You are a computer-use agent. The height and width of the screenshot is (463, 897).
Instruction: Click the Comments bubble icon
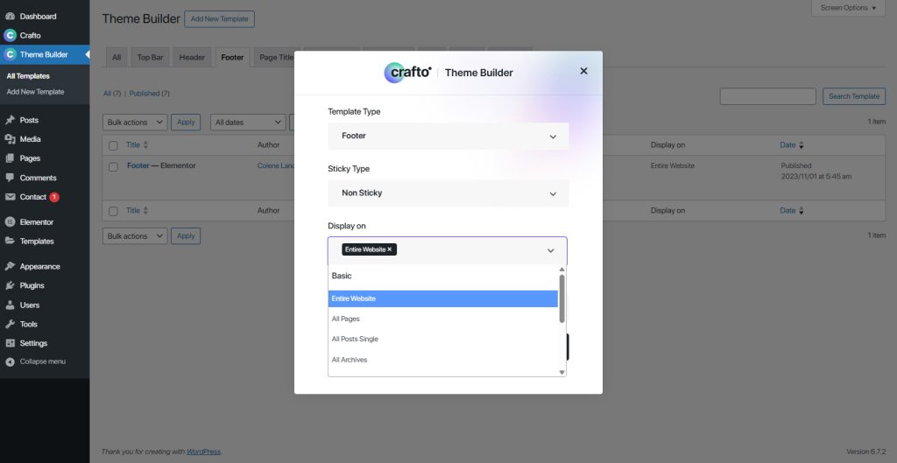coord(10,178)
